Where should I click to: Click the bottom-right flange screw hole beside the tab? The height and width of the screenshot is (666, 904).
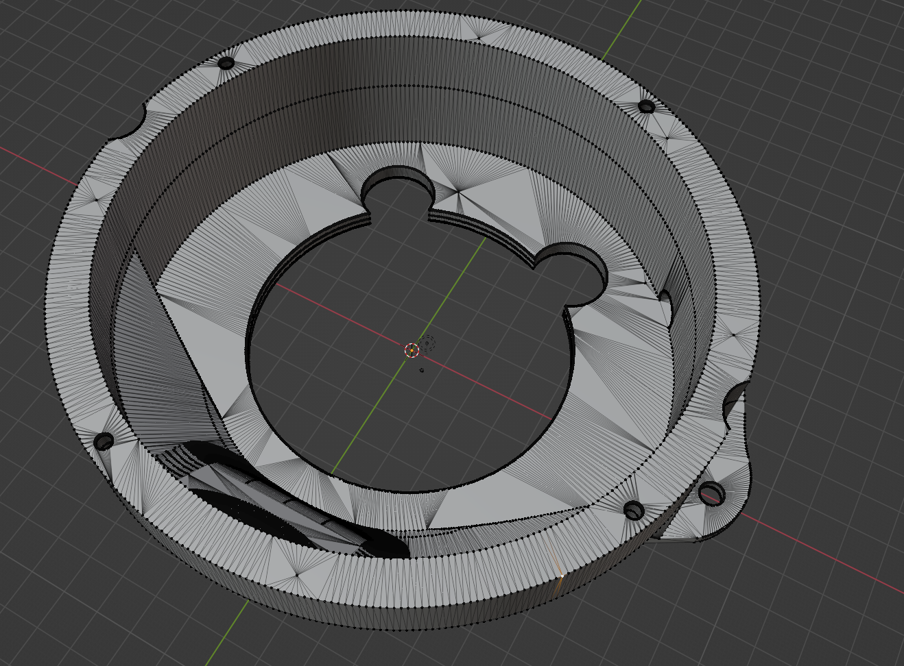(x=634, y=510)
